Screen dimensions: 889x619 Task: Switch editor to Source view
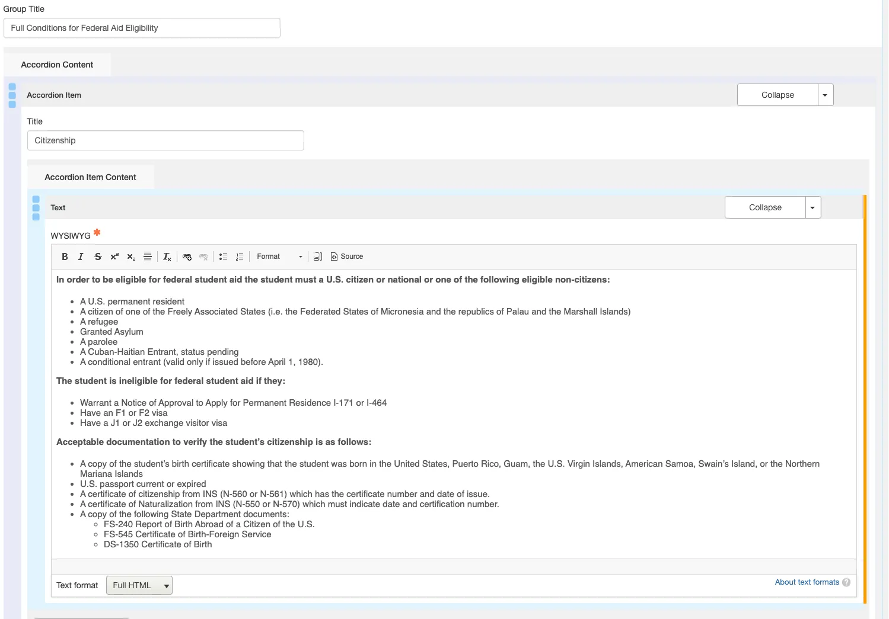(347, 256)
